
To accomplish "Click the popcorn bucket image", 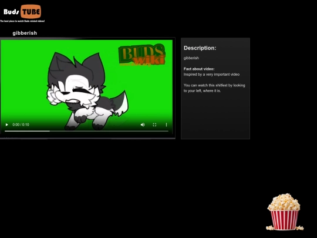I will [x=285, y=212].
